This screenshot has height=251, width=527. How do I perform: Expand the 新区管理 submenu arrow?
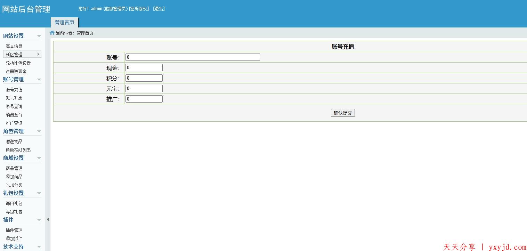click(x=38, y=54)
